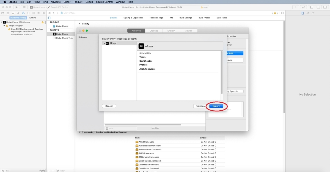Click the add editor split icon
The height and width of the screenshot is (172, 330).
point(283,13)
